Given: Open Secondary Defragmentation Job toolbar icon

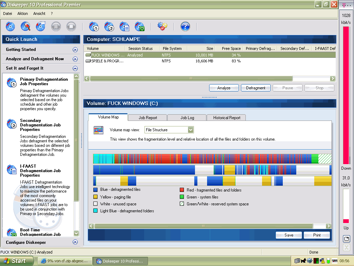Looking at the screenshot, I should pyautogui.click(x=109, y=26).
